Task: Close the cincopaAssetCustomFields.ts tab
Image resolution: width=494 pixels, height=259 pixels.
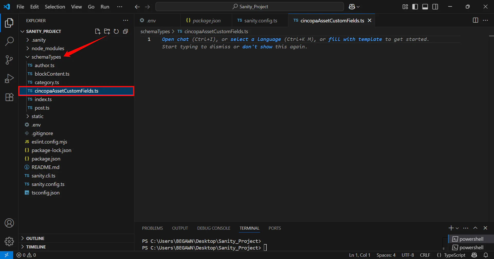Action: [369, 20]
